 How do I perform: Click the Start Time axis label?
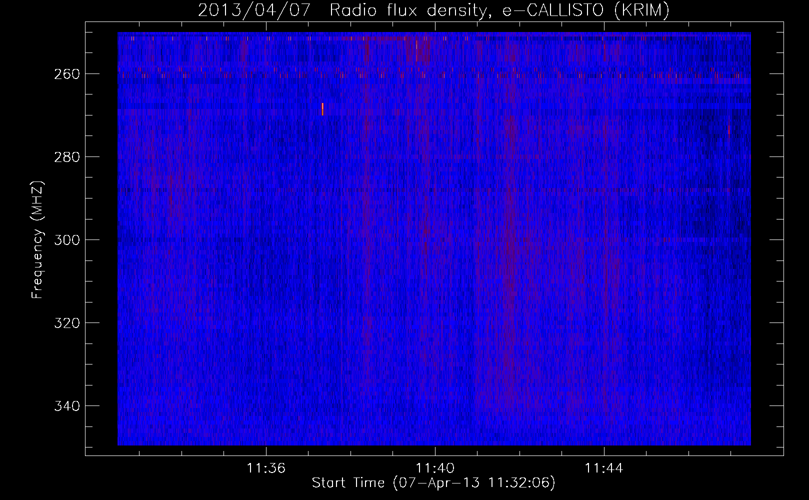click(433, 483)
